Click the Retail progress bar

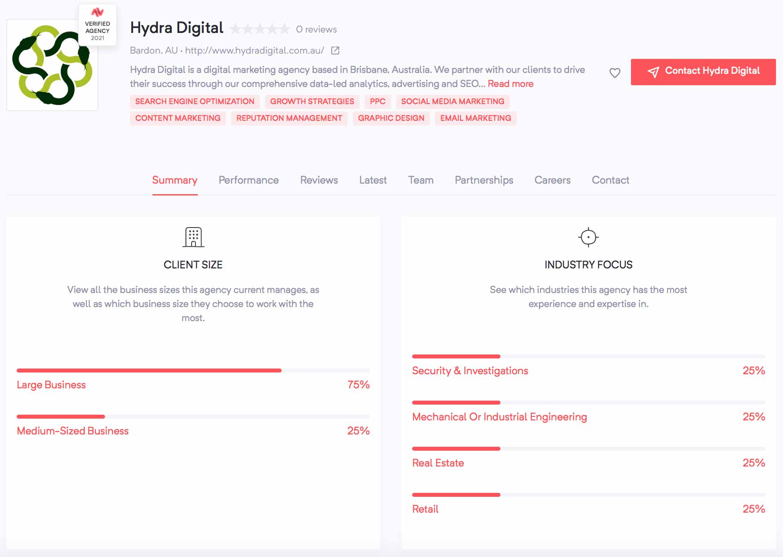(x=588, y=495)
